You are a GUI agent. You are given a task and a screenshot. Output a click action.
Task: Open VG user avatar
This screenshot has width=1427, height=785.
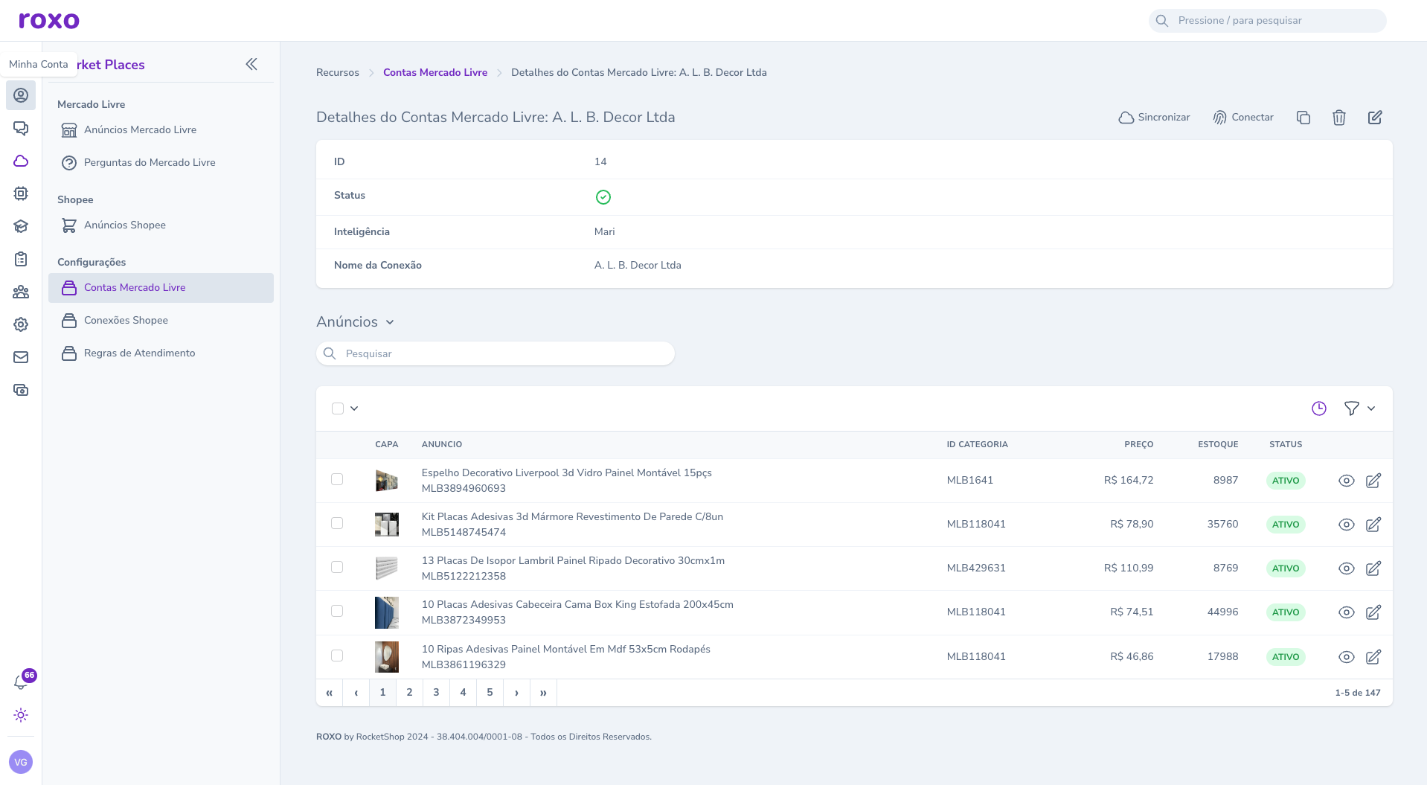coord(21,762)
